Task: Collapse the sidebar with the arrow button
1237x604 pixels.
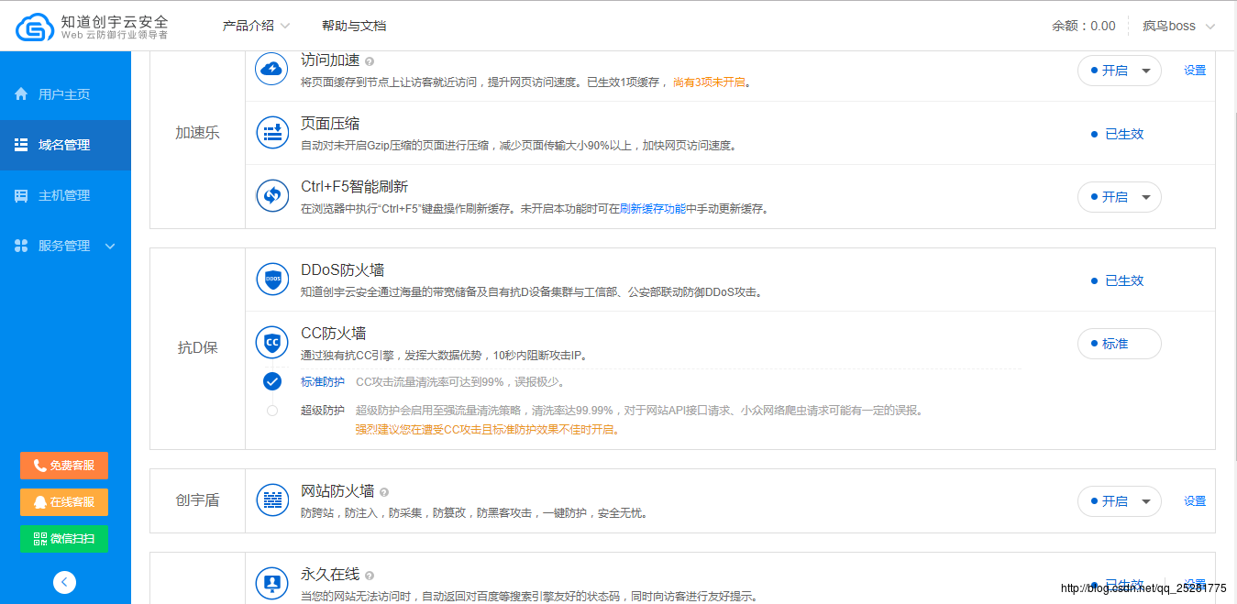Action: tap(64, 581)
